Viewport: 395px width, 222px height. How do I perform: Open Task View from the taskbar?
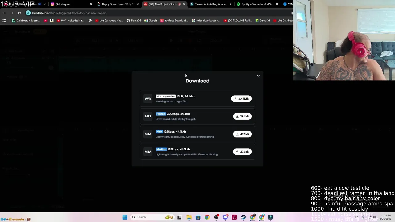pyautogui.click(x=179, y=217)
